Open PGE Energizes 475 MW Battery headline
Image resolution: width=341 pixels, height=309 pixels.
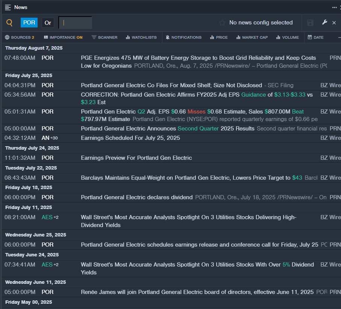point(199,62)
